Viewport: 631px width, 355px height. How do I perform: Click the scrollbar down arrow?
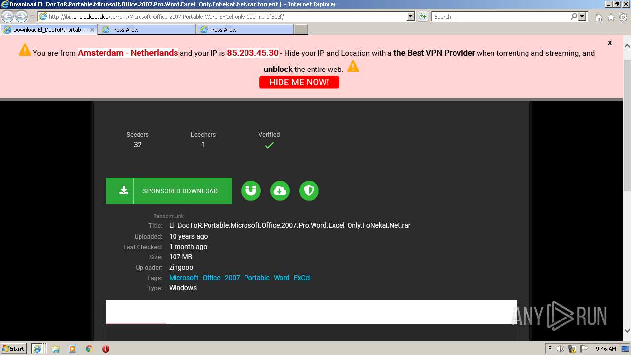pyautogui.click(x=627, y=331)
